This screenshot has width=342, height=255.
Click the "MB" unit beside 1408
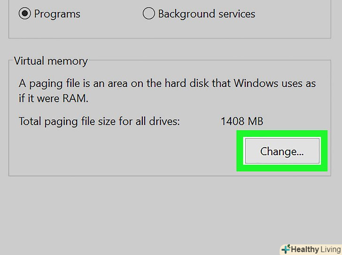click(255, 121)
